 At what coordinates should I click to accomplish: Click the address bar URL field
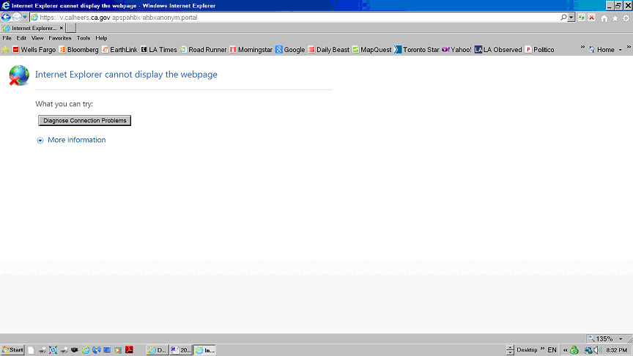pos(293,17)
